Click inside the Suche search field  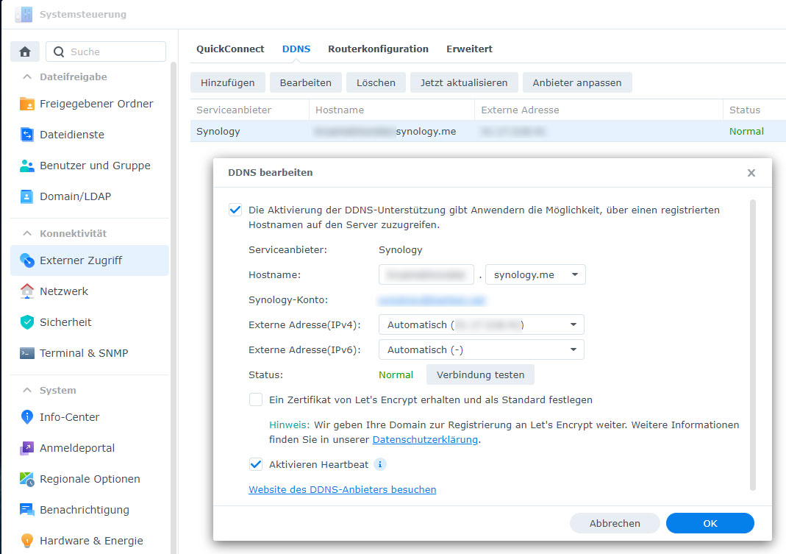(x=105, y=52)
